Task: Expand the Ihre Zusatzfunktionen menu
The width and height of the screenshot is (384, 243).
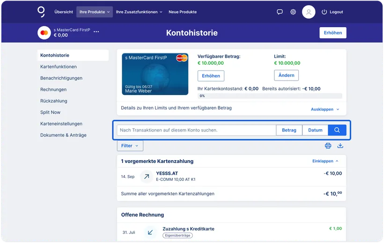Action: pos(139,12)
